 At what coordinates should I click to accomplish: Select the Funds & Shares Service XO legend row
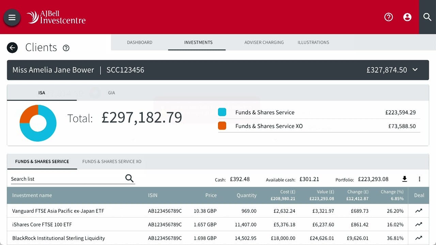tap(319, 126)
